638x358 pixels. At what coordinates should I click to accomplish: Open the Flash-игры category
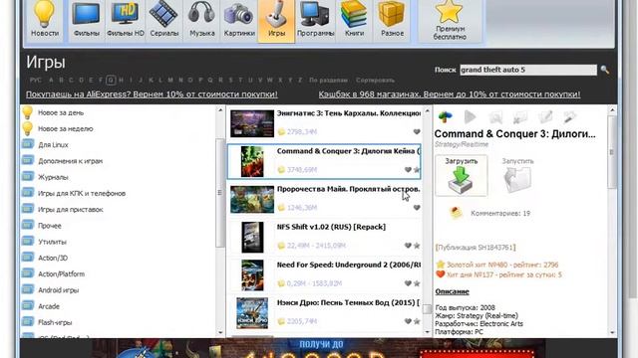click(55, 322)
